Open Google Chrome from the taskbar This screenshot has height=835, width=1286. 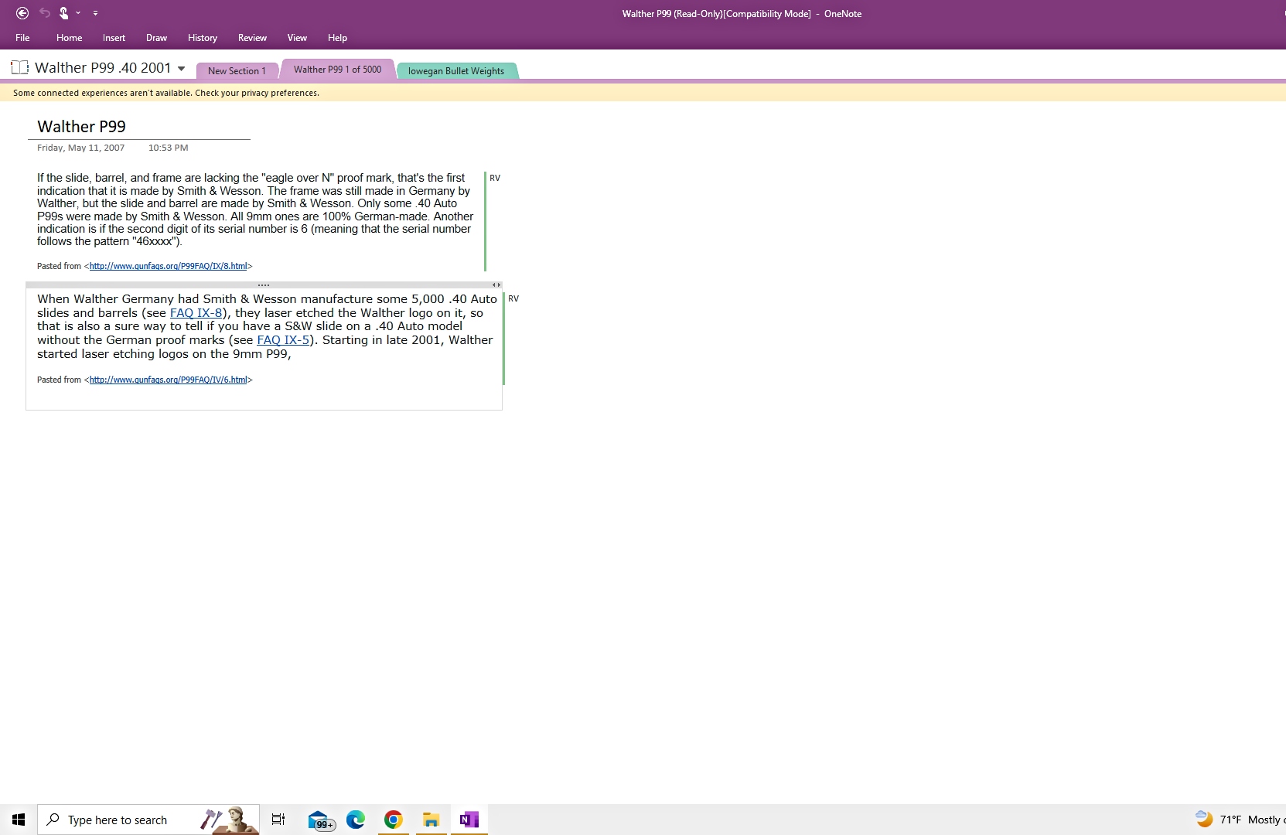click(x=394, y=820)
